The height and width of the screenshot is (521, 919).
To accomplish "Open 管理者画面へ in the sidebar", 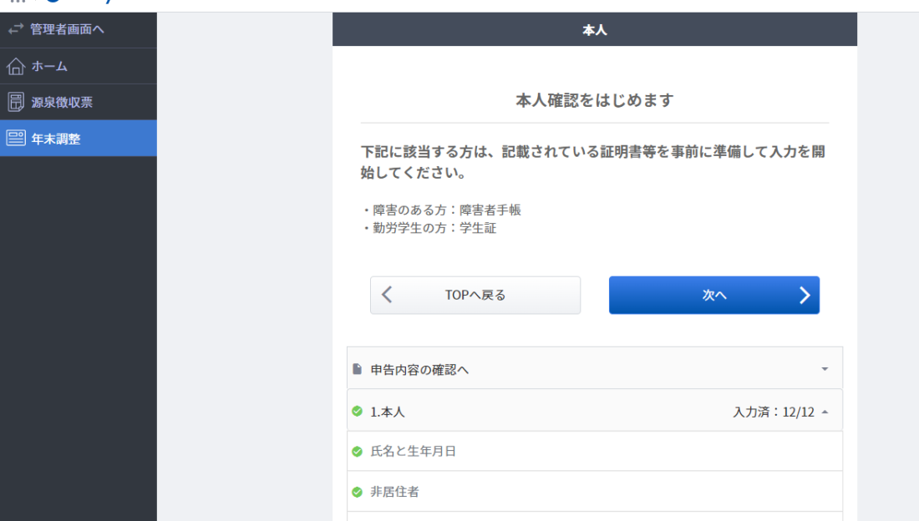I will coord(79,29).
